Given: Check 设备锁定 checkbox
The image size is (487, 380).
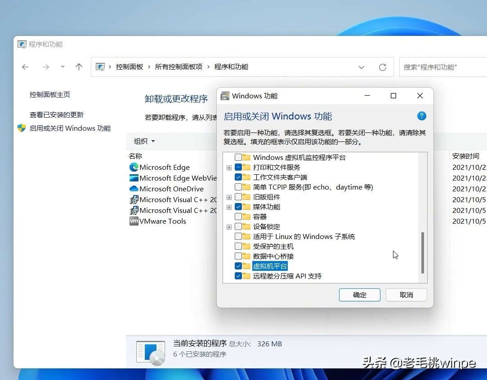Looking at the screenshot, I should [238, 226].
